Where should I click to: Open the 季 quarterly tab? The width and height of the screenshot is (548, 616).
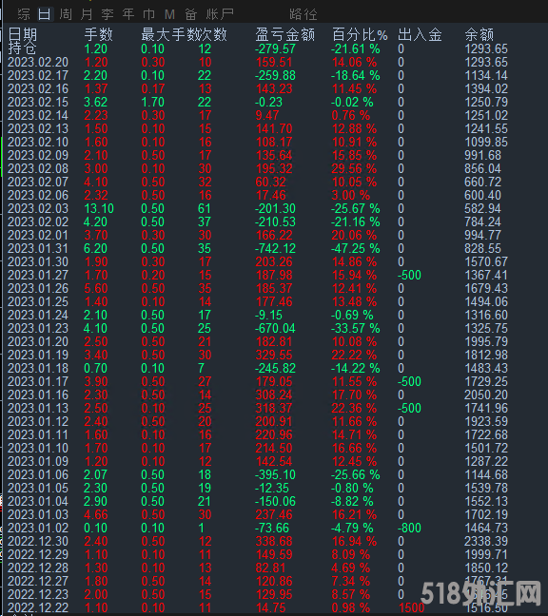coord(108,14)
